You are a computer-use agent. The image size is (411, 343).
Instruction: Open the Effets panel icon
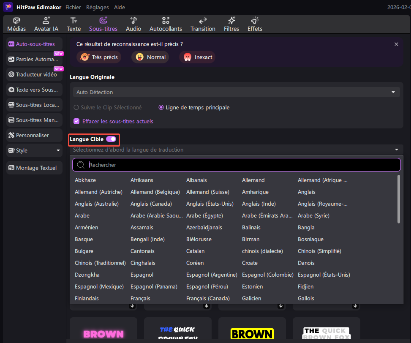coord(255,21)
